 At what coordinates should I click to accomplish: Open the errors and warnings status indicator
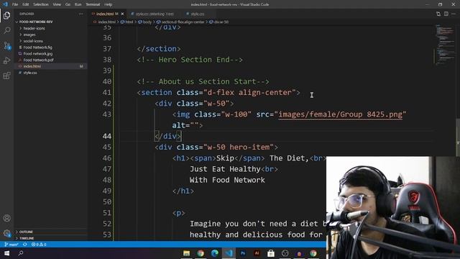click(x=39, y=245)
